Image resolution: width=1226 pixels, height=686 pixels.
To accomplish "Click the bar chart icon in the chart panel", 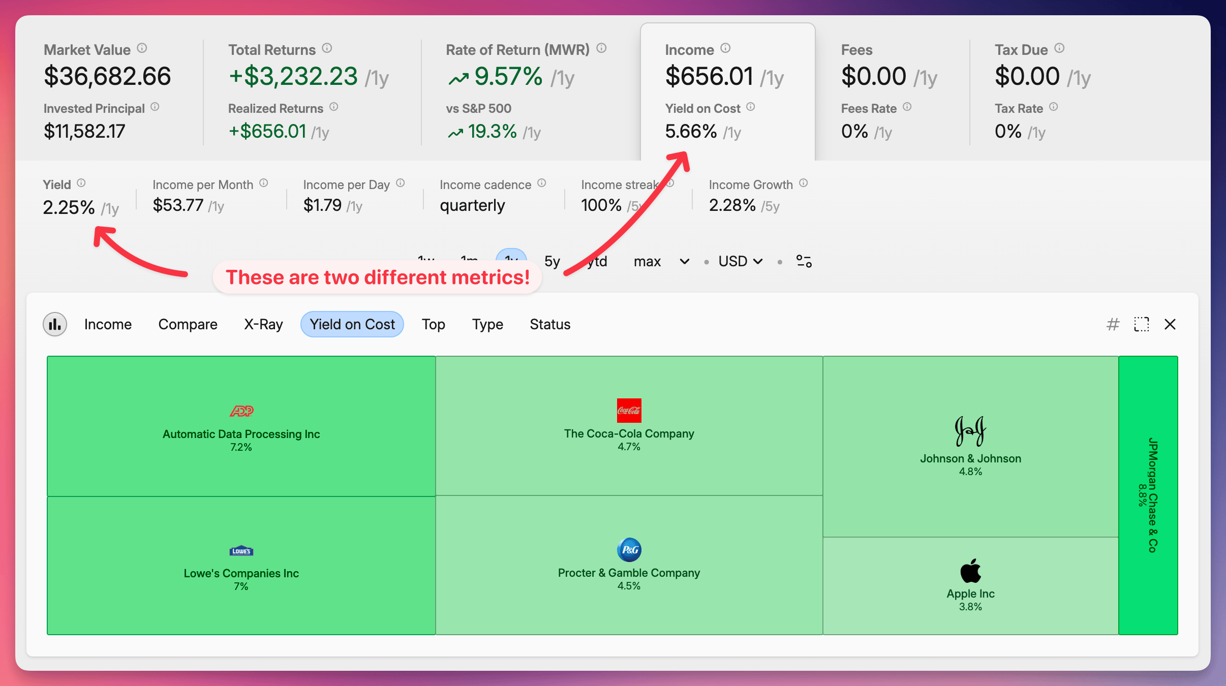I will click(x=55, y=324).
